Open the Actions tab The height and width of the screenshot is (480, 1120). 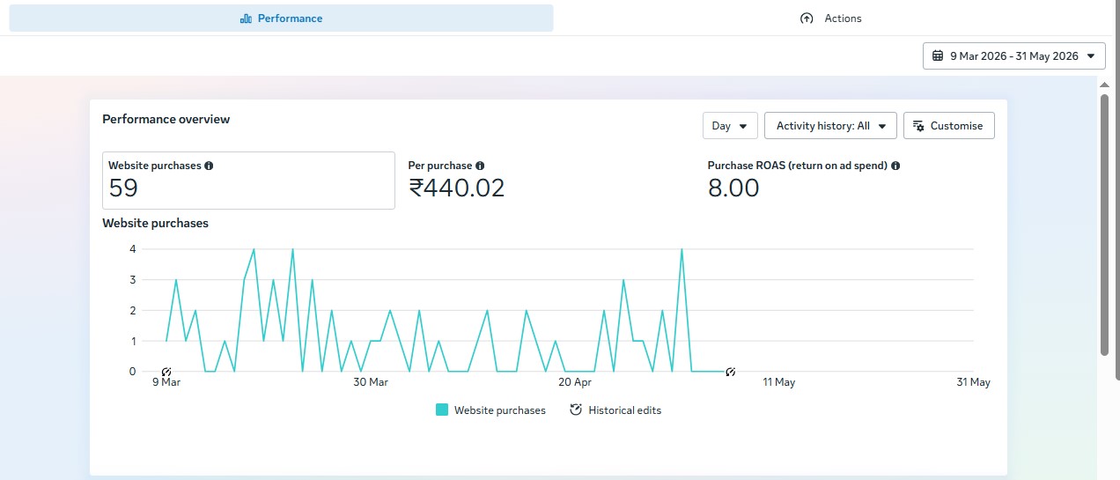pos(830,18)
